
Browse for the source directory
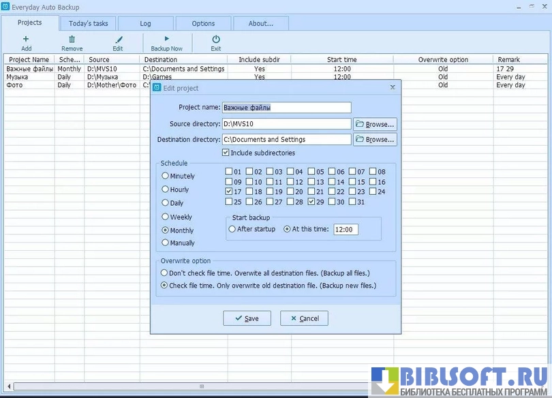click(375, 124)
